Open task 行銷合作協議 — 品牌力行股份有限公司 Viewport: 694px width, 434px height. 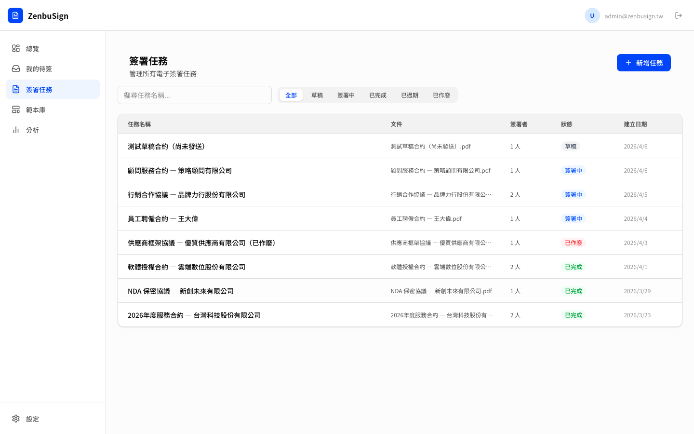point(187,194)
